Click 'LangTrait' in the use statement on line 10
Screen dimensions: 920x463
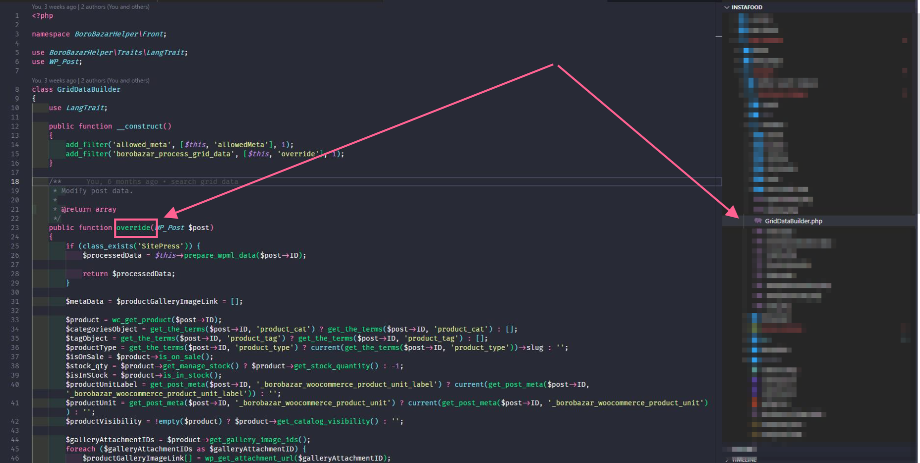[85, 108]
